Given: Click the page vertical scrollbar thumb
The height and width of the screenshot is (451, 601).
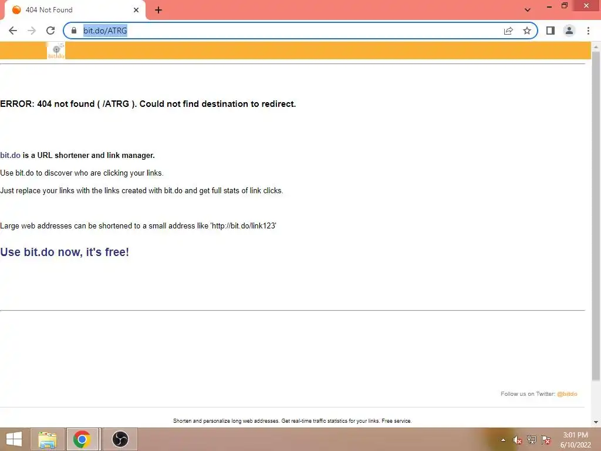Looking at the screenshot, I should coord(596,216).
